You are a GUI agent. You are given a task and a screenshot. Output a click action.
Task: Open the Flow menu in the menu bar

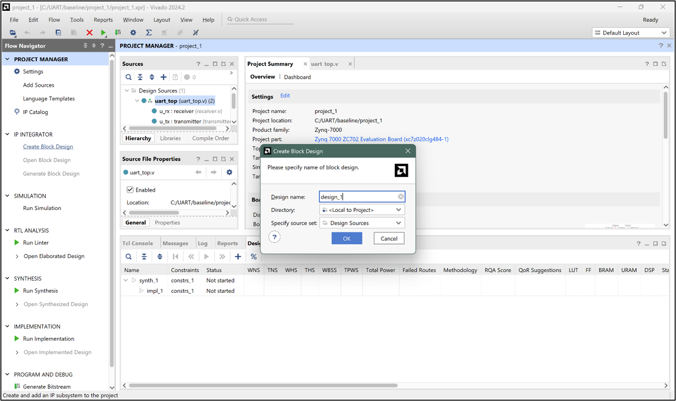[x=54, y=20]
